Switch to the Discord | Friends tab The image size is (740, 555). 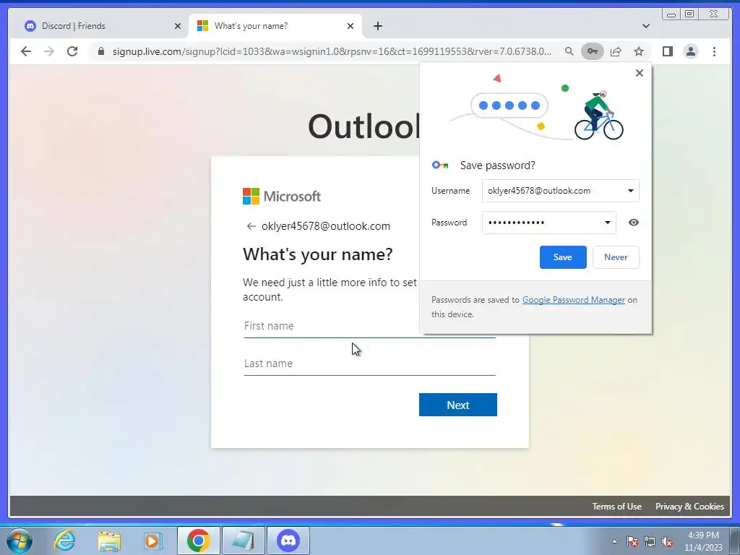click(98, 26)
